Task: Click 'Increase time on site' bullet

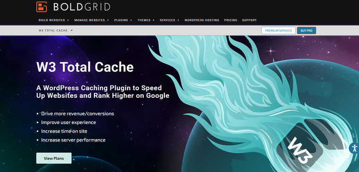Action: pos(64,131)
